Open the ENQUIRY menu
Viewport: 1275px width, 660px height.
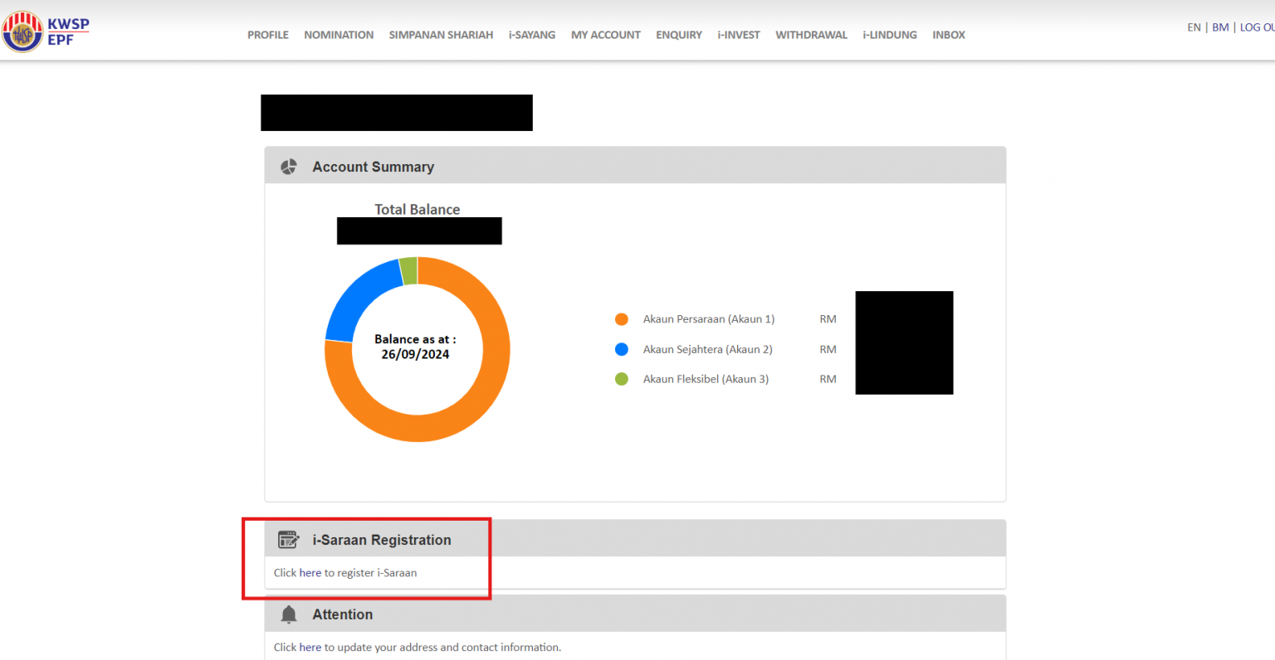(678, 35)
